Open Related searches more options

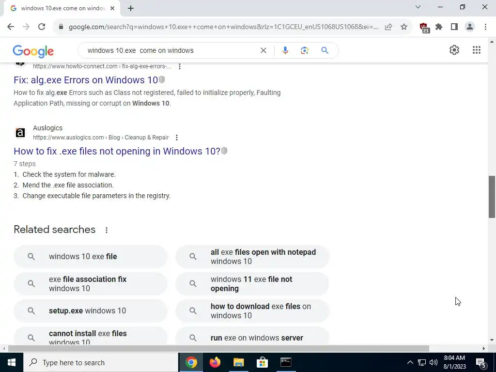[107, 230]
